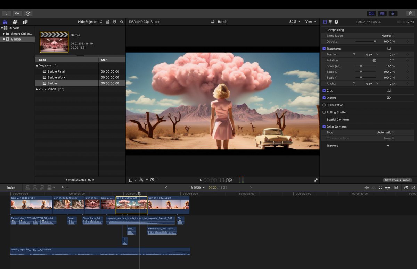Toggle the Inspector panel sliders button
This screenshot has height=269, width=417.
pyautogui.click(x=393, y=14)
